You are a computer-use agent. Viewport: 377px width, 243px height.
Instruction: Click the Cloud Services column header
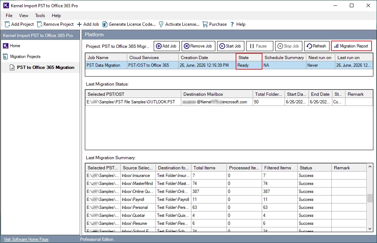(x=153, y=58)
